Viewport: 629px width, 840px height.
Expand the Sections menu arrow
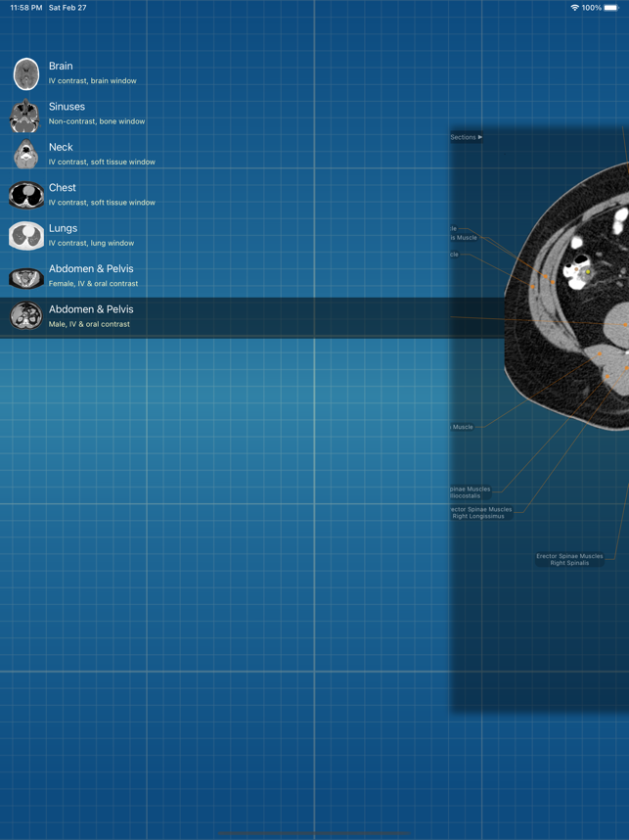(x=479, y=137)
